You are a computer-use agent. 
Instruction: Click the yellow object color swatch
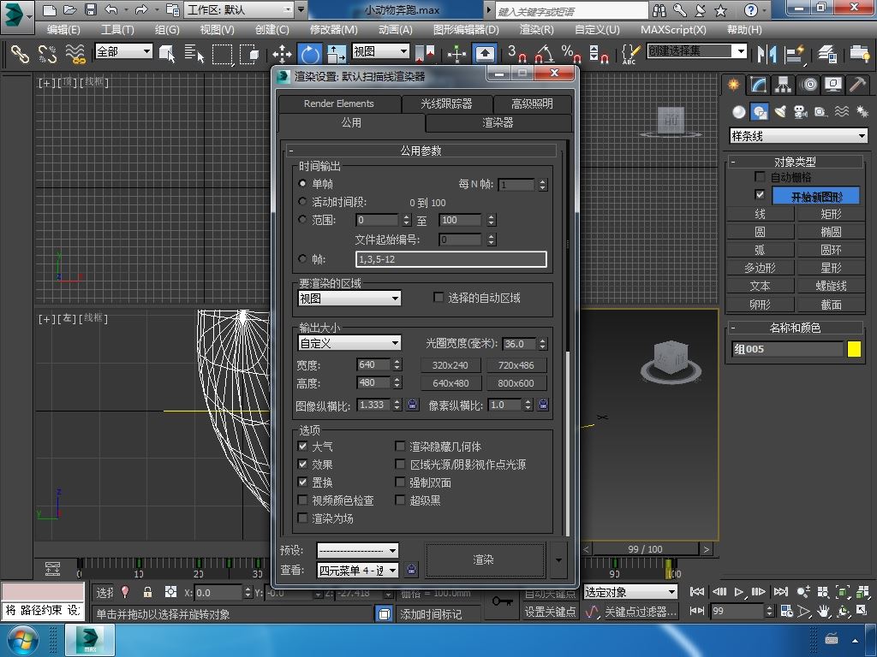click(854, 349)
